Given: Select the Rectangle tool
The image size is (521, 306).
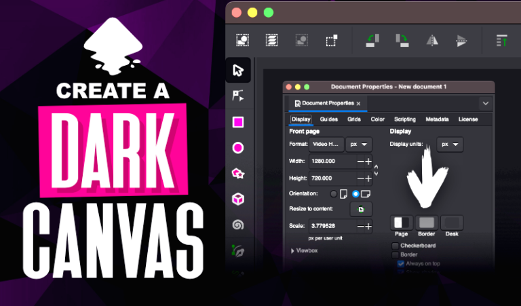Looking at the screenshot, I should 238,122.
